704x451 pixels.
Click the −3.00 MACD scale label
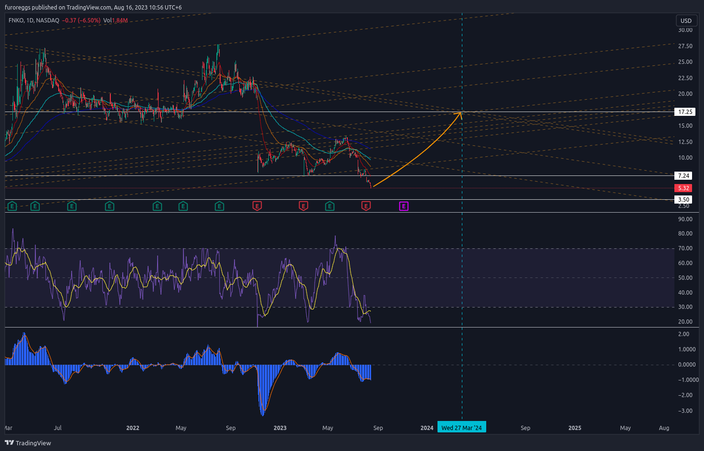point(685,411)
